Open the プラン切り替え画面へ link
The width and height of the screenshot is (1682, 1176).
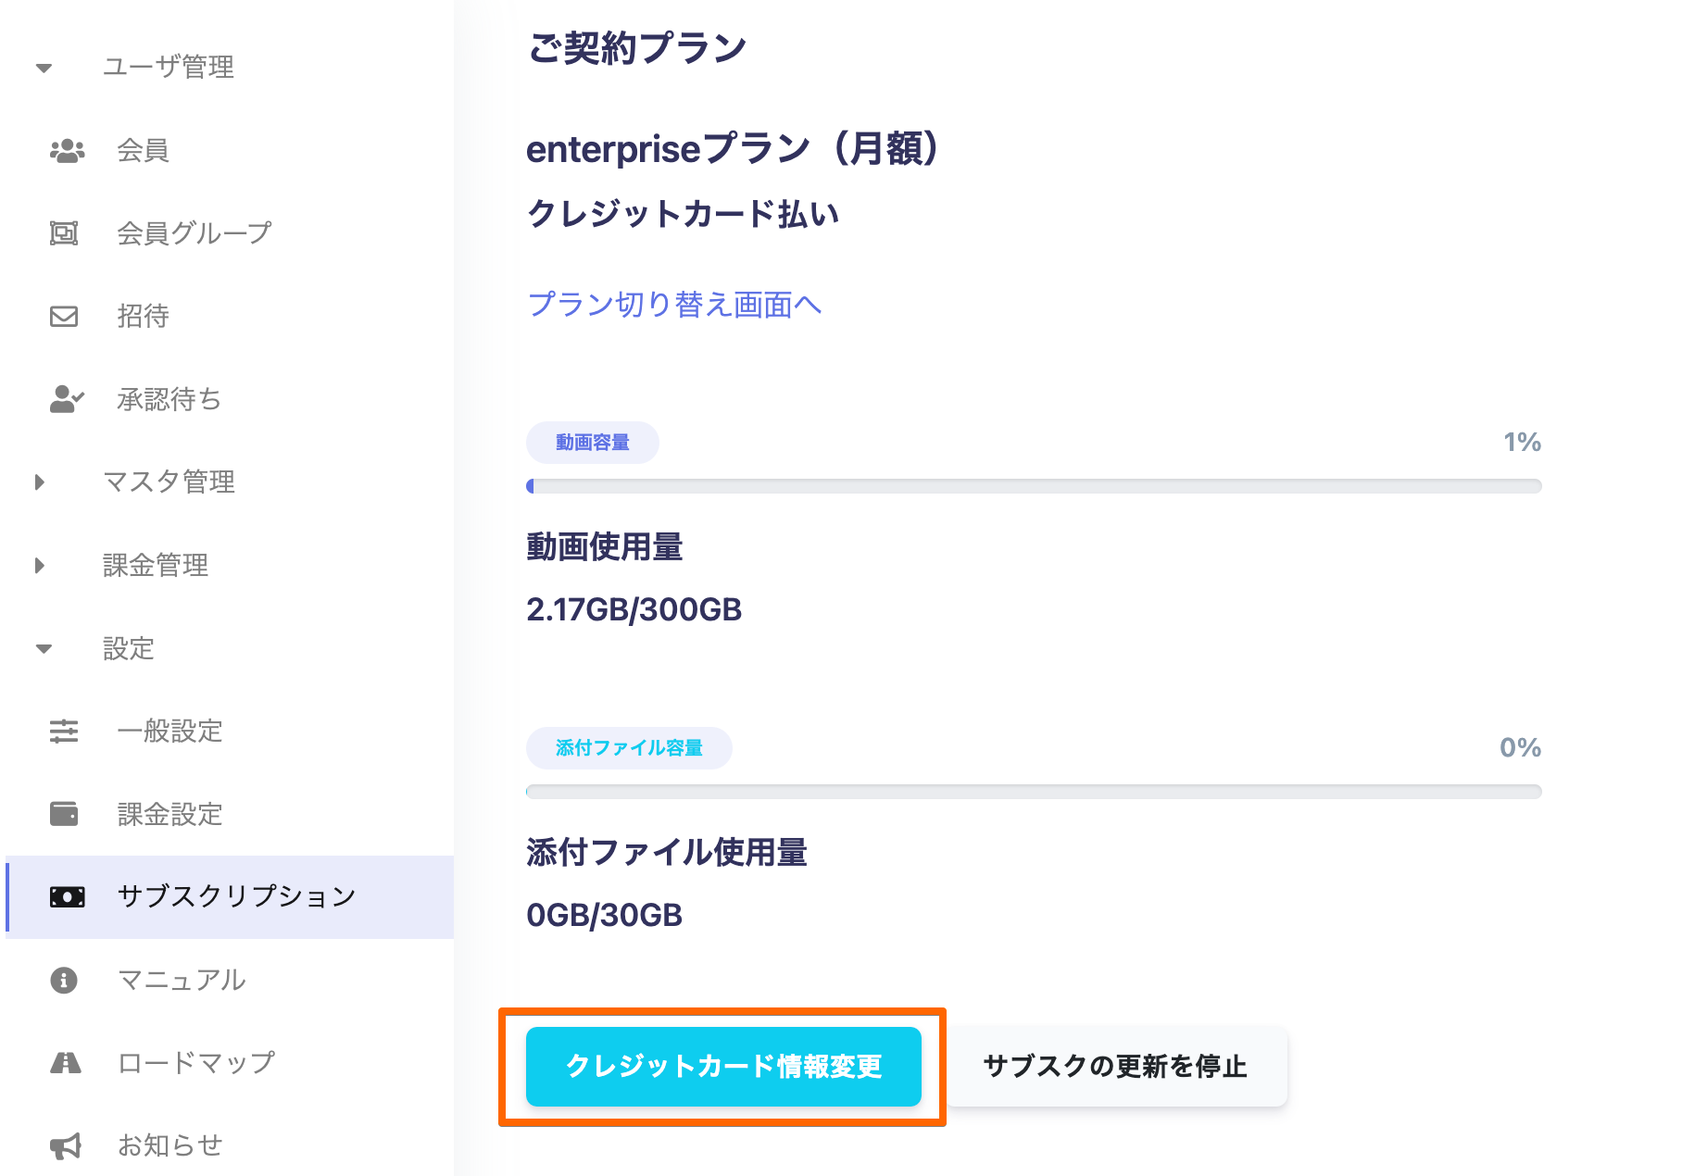[674, 305]
